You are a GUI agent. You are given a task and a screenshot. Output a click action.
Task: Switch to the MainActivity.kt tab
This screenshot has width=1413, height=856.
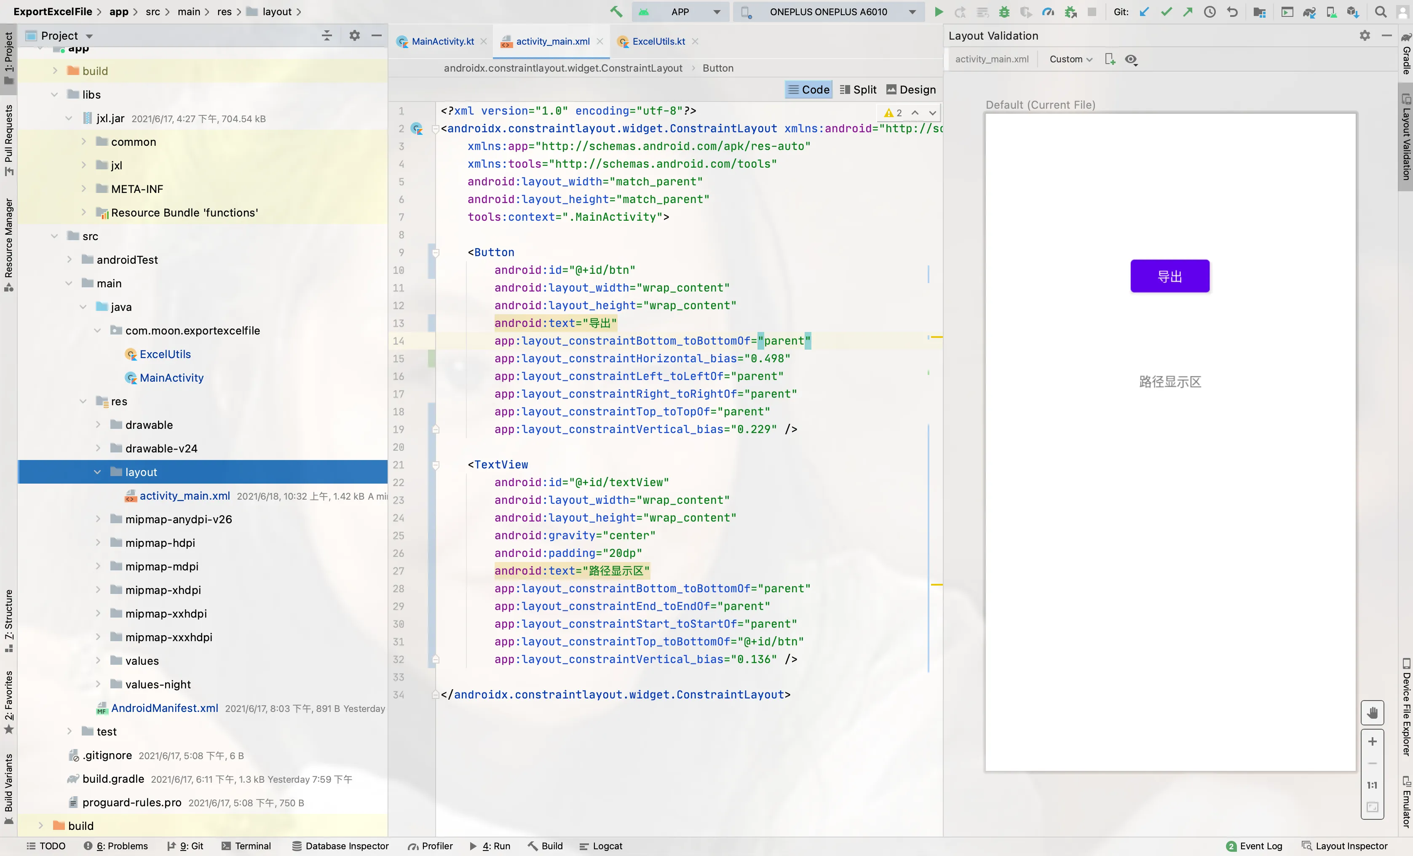point(442,41)
